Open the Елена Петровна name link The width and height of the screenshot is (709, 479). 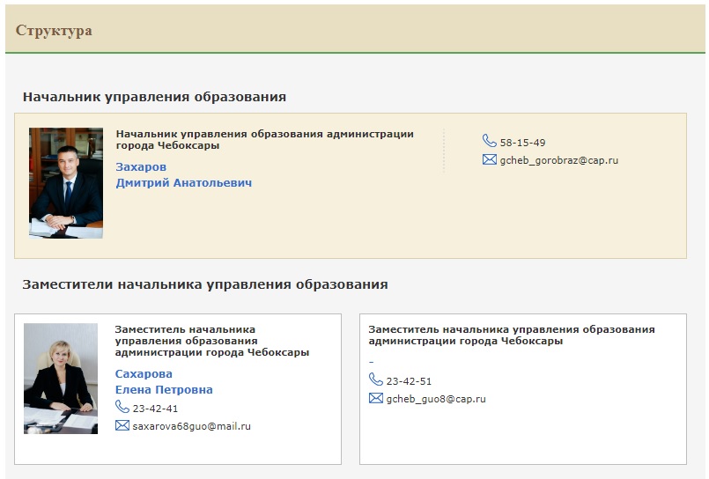coord(164,389)
